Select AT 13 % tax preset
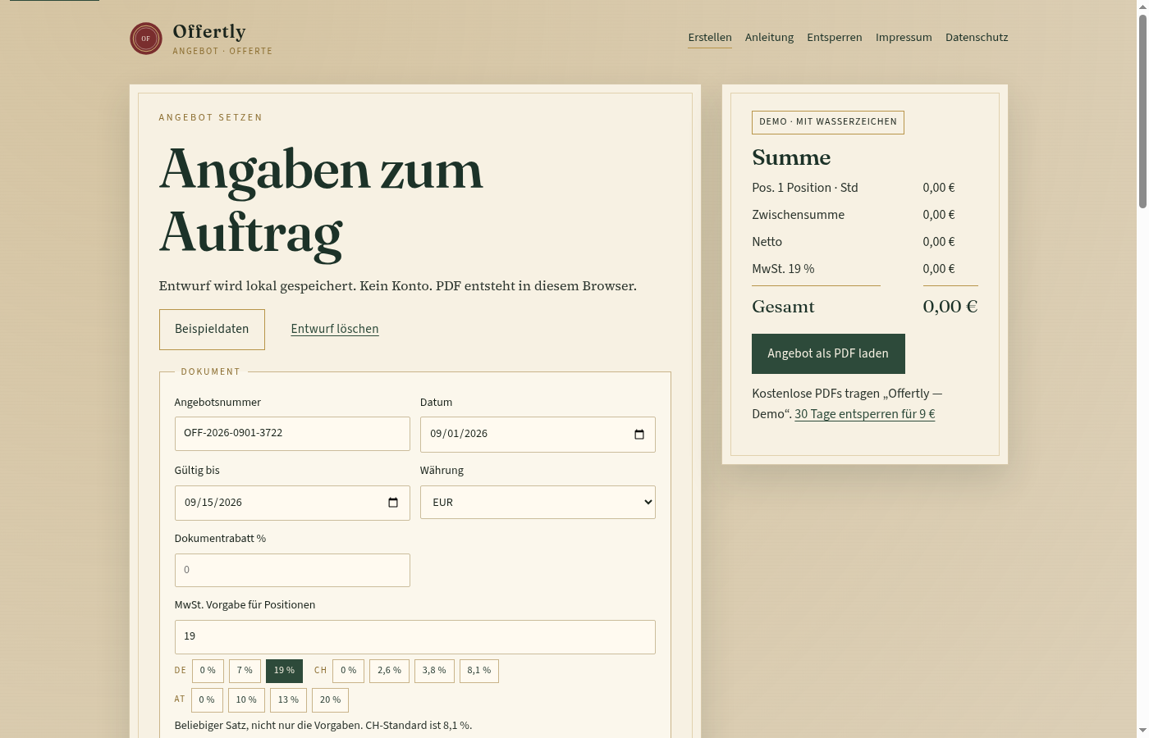The height and width of the screenshot is (738, 1149). pyautogui.click(x=288, y=700)
